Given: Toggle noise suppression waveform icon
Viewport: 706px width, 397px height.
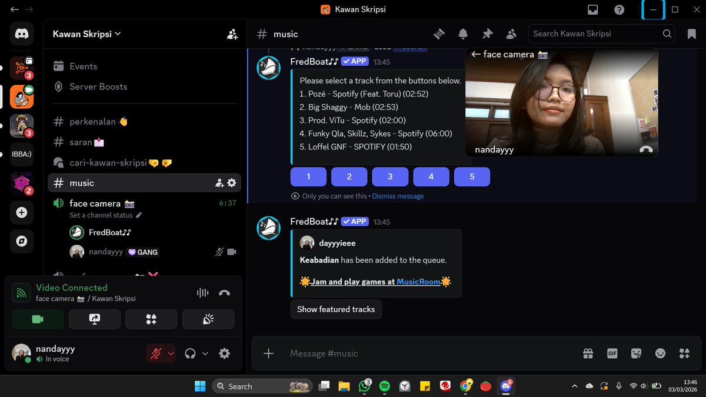Looking at the screenshot, I should coord(202,293).
